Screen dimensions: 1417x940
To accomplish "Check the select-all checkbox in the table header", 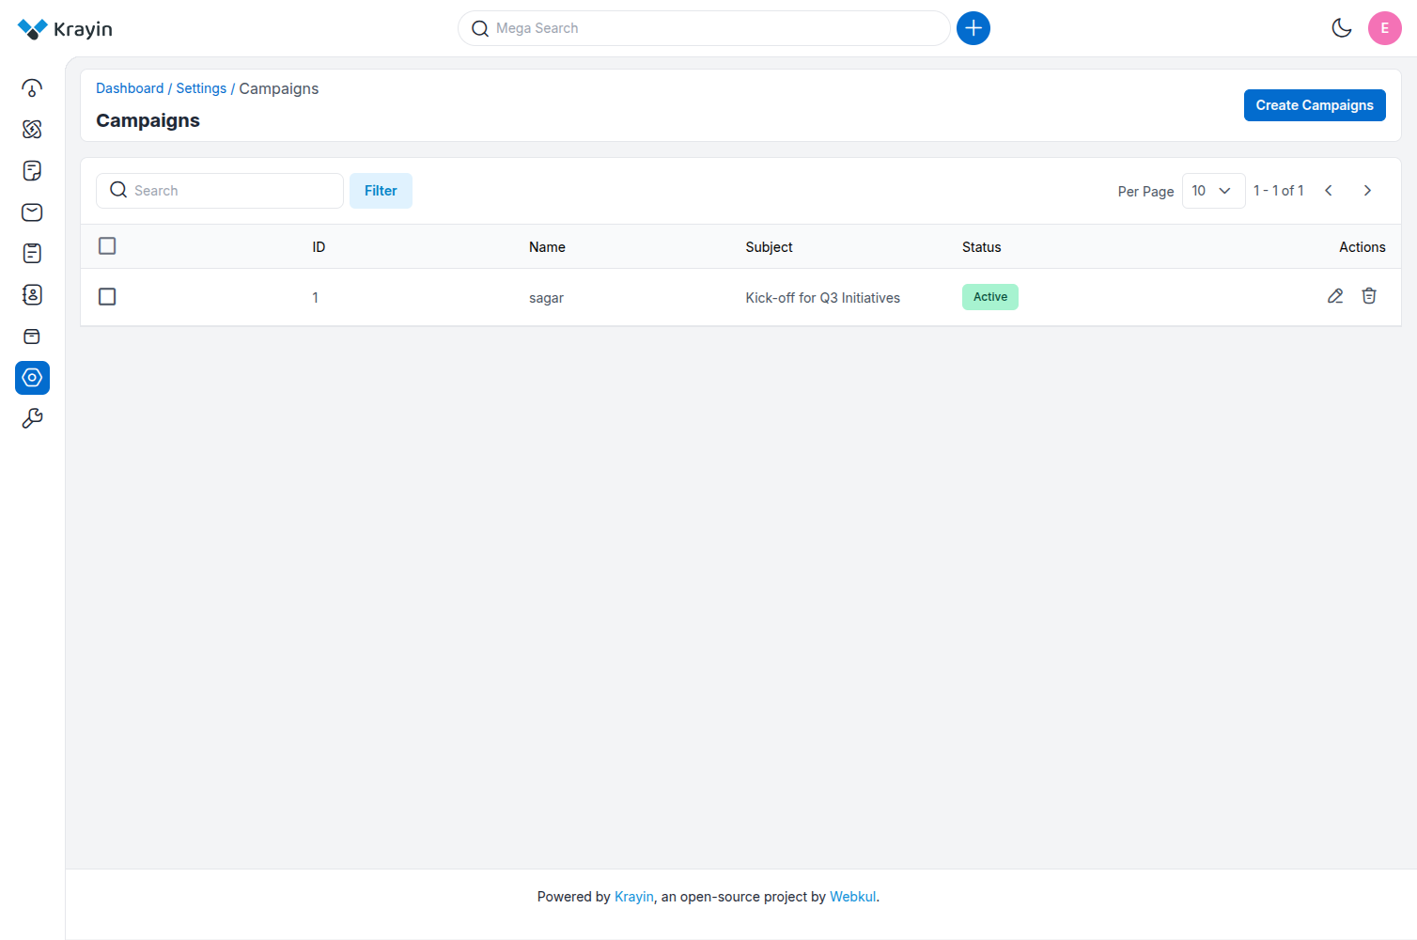I will tap(107, 246).
